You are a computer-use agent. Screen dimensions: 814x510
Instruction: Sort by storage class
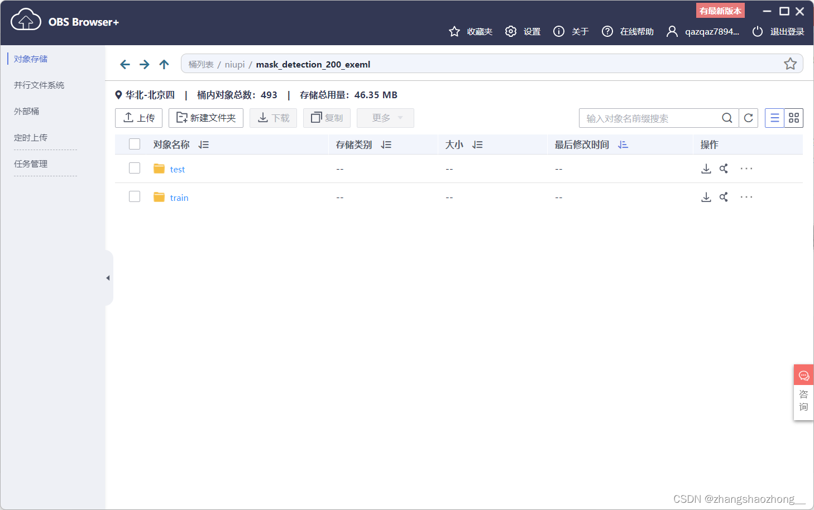click(386, 145)
